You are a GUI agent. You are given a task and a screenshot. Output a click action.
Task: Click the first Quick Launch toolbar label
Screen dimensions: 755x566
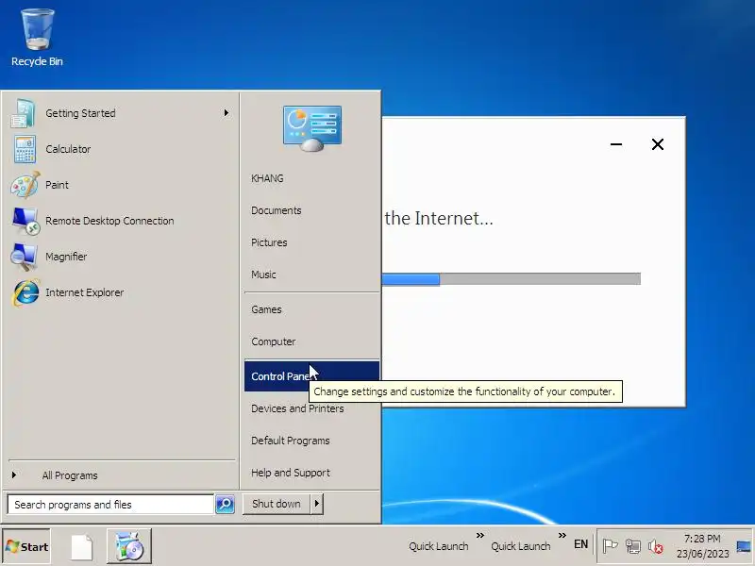pos(439,546)
